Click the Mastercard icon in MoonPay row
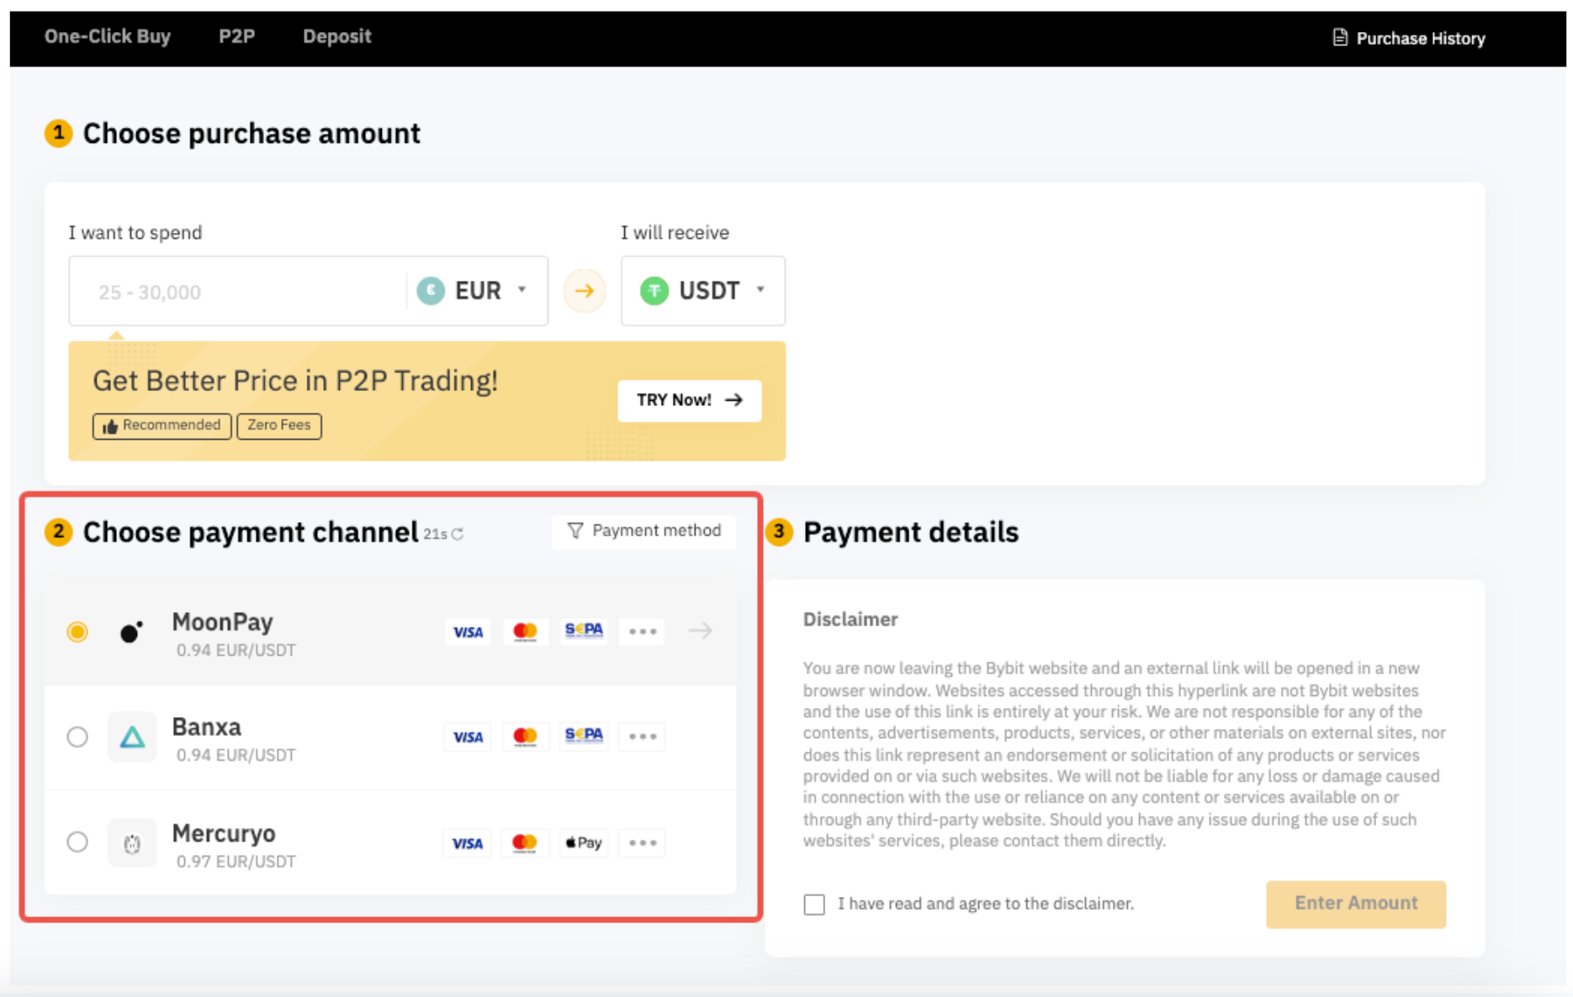 coord(525,631)
